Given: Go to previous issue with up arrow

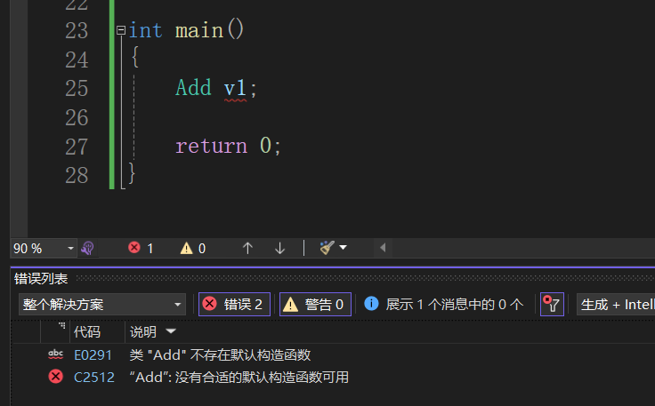Looking at the screenshot, I should pyautogui.click(x=247, y=249).
